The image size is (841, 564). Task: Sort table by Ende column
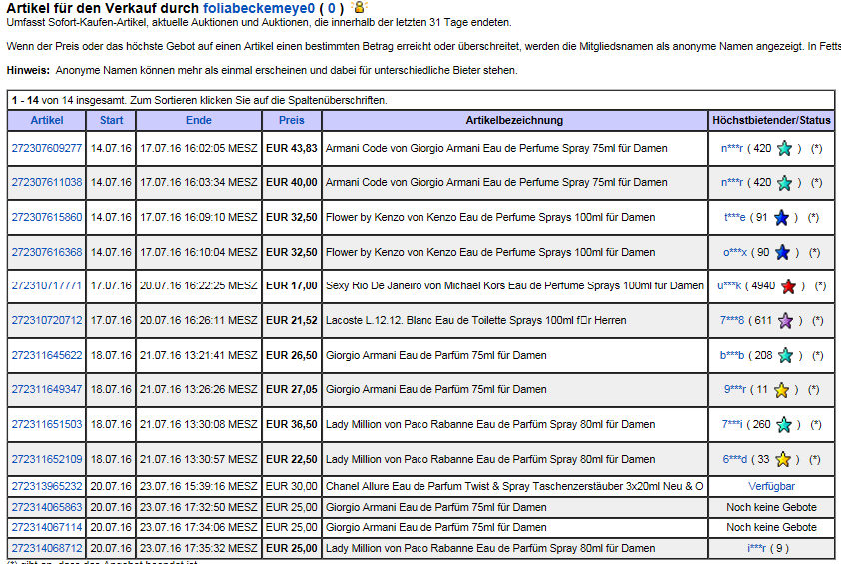click(x=199, y=120)
